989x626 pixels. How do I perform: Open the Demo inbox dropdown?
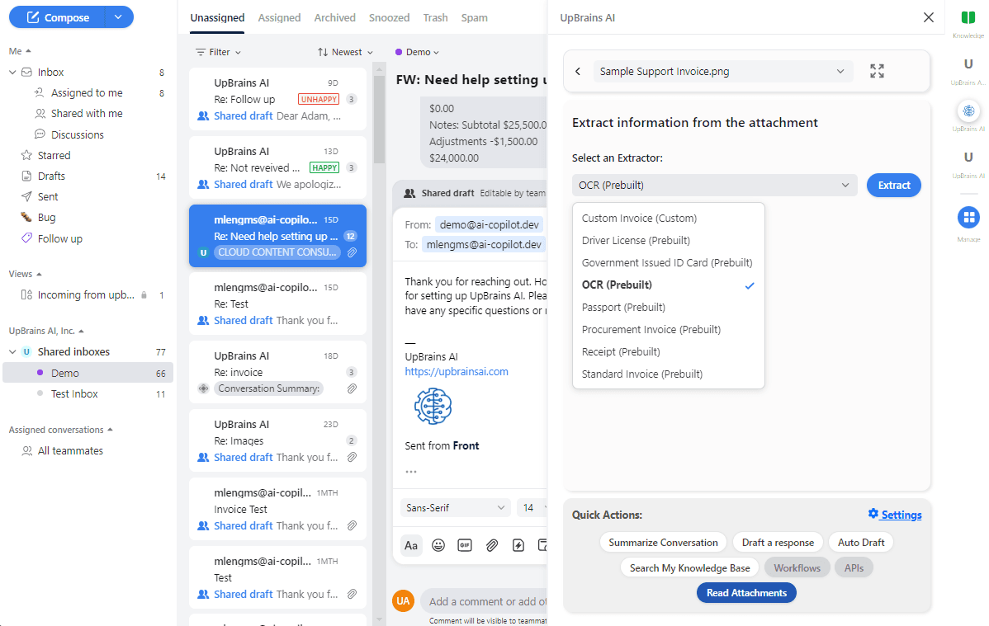417,52
